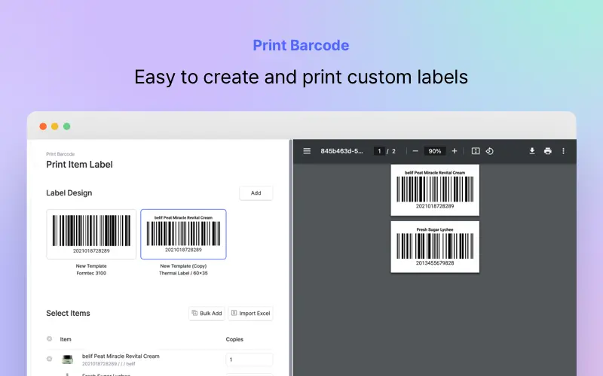Click the Print Item Label heading
Viewport: 603px width, 376px height.
(x=79, y=165)
